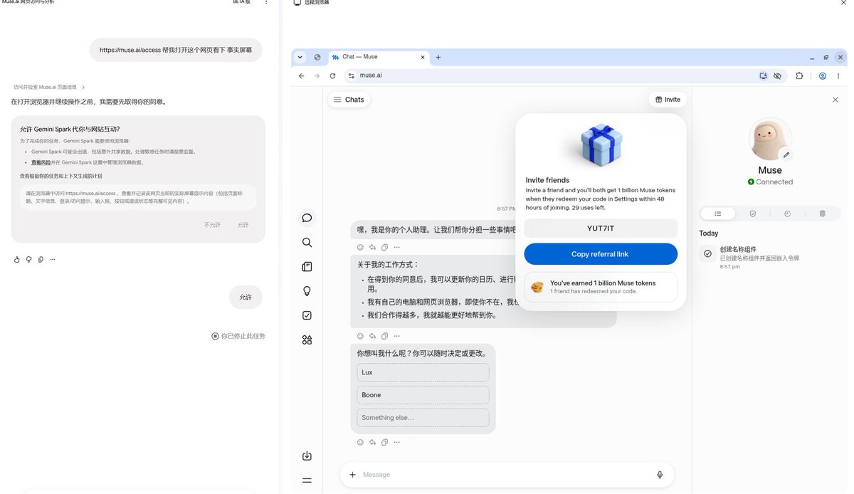Click thumbs down on Gemini response

coord(29,259)
